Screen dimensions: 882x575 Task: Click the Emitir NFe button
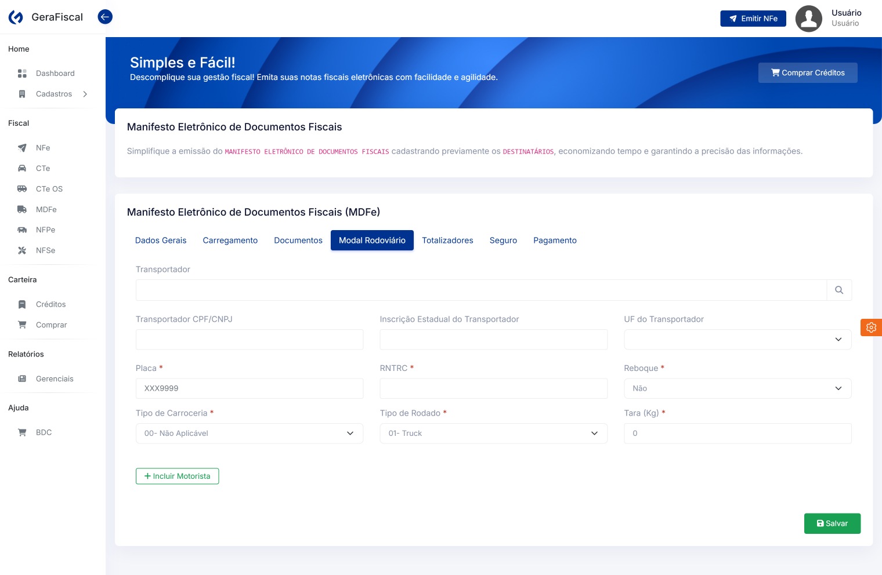coord(753,19)
